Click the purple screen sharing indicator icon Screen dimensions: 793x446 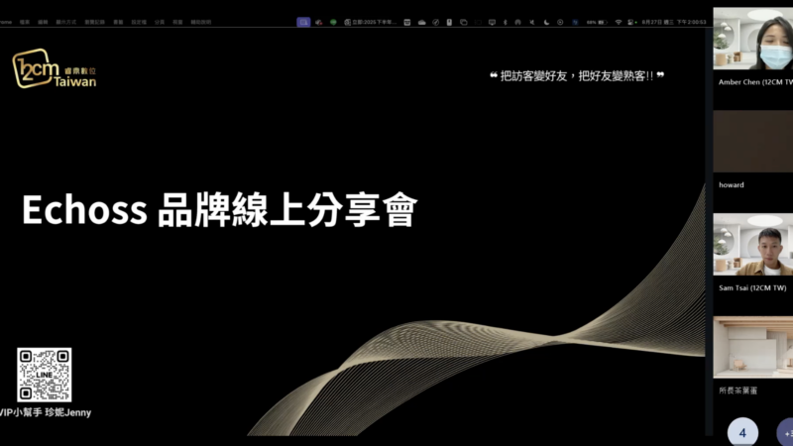click(303, 22)
